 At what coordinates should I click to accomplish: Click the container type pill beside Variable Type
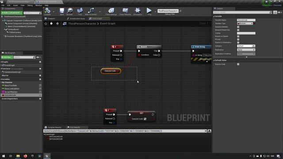tap(254, 23)
